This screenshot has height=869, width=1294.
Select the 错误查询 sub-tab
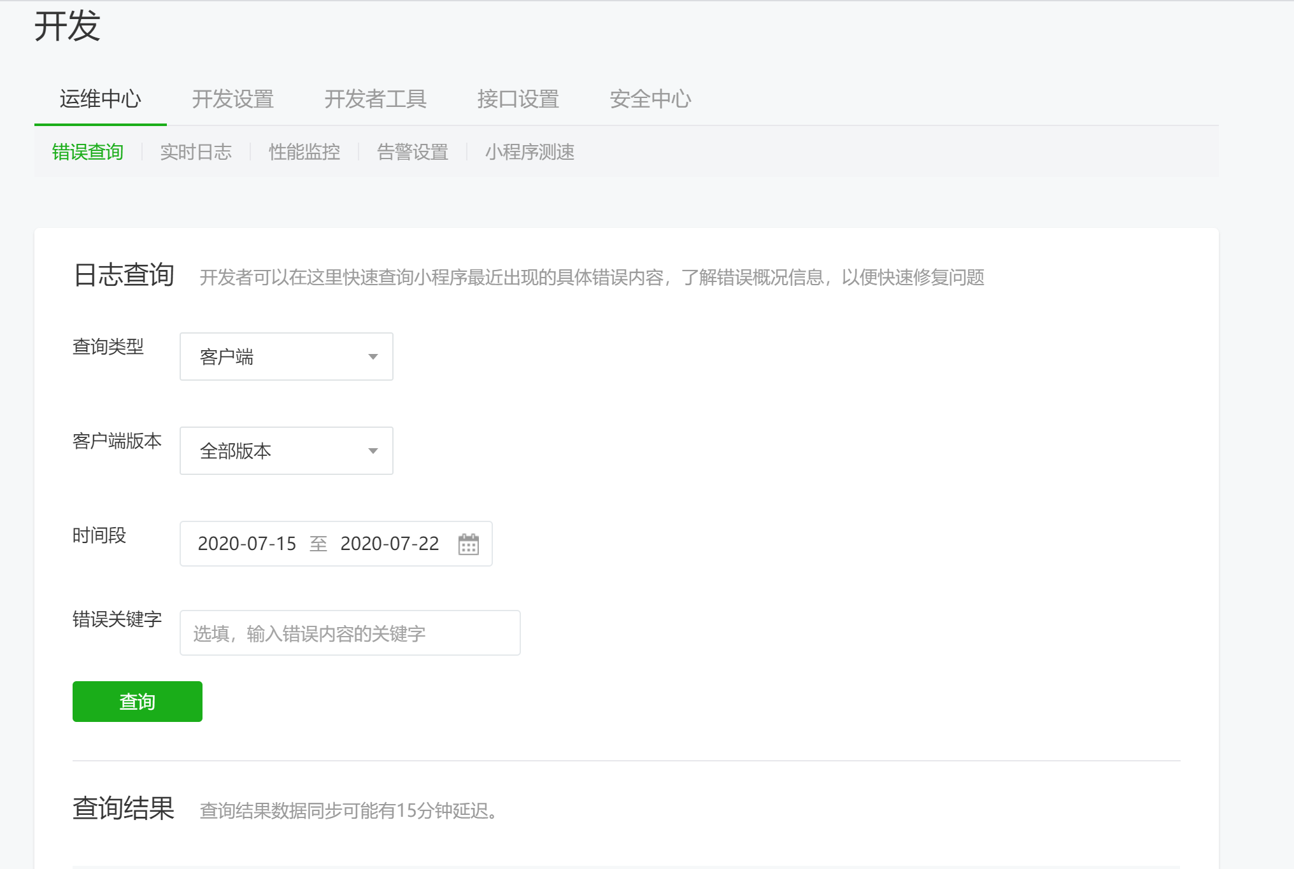point(87,152)
